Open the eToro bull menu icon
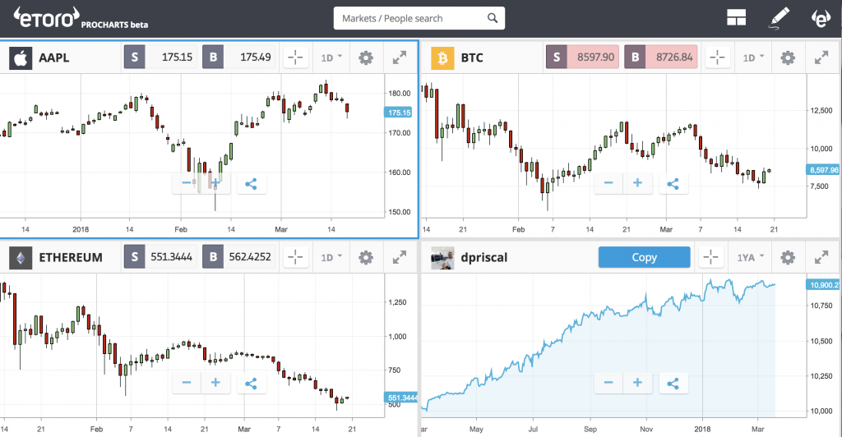The height and width of the screenshot is (437, 842). (821, 18)
